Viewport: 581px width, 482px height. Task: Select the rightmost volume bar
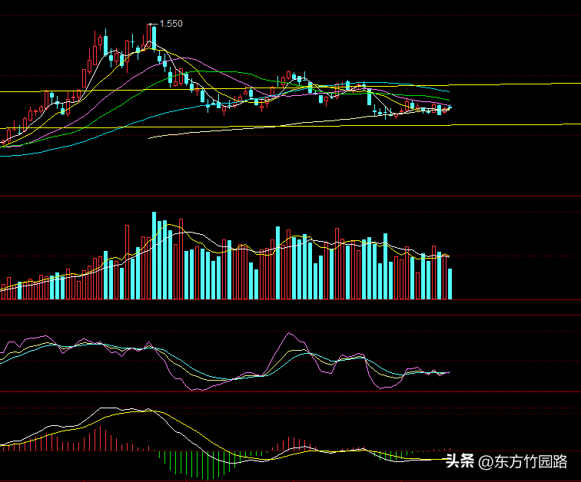point(450,284)
